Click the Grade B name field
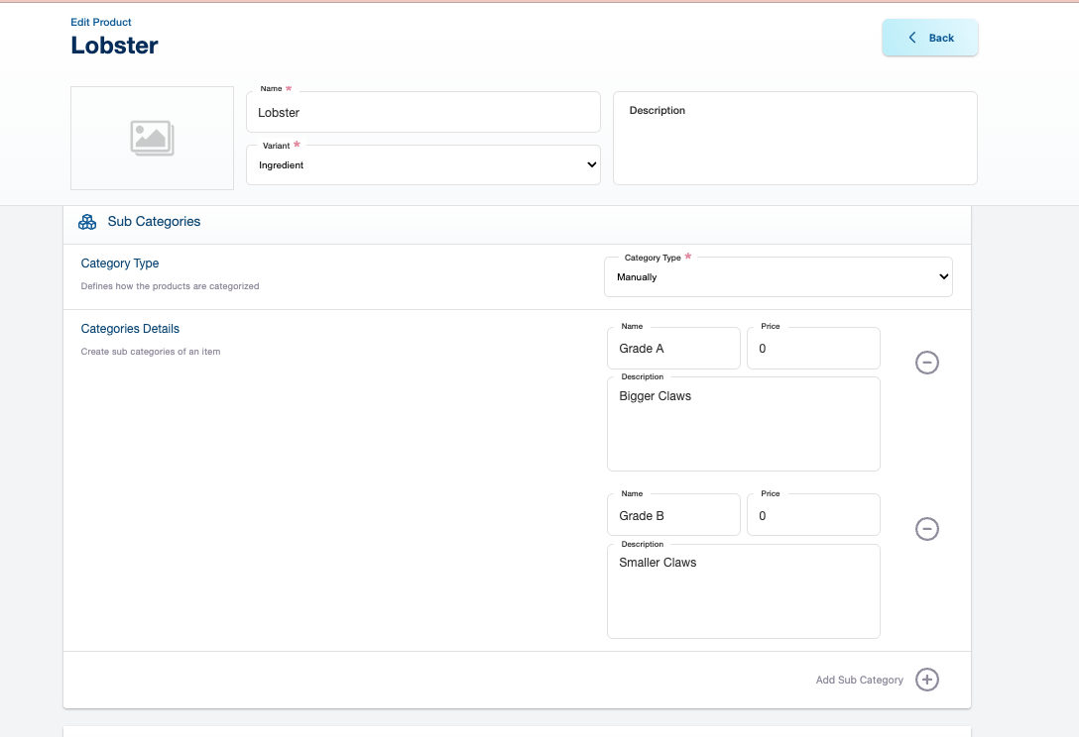1079x737 pixels. click(673, 516)
